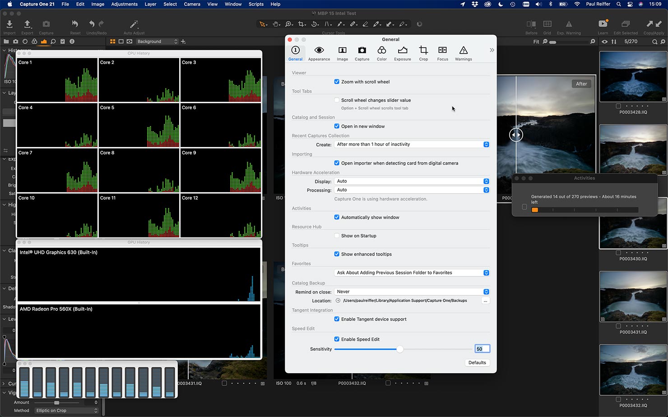Switch the viewer to multi-view grid layout

(x=113, y=41)
